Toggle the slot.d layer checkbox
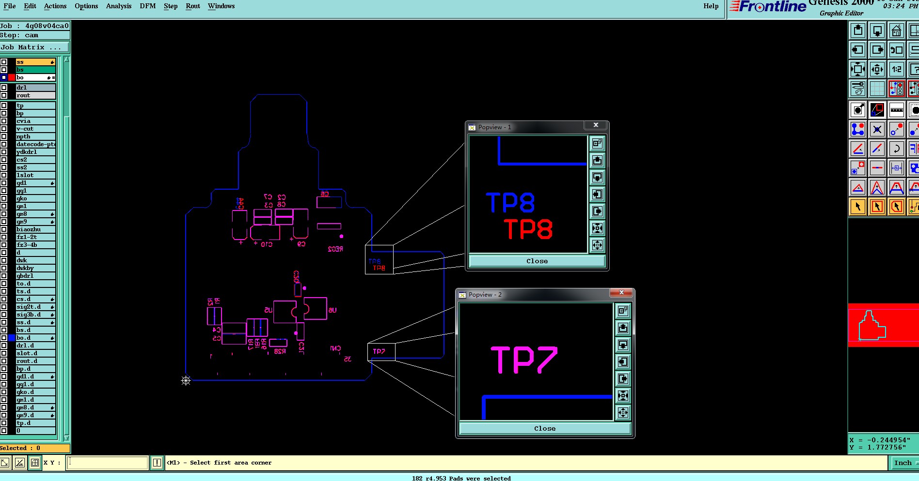Viewport: 919px width, 481px height. coord(4,353)
